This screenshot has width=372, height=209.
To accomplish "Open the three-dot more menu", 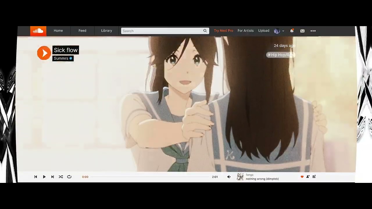I will click(x=313, y=31).
